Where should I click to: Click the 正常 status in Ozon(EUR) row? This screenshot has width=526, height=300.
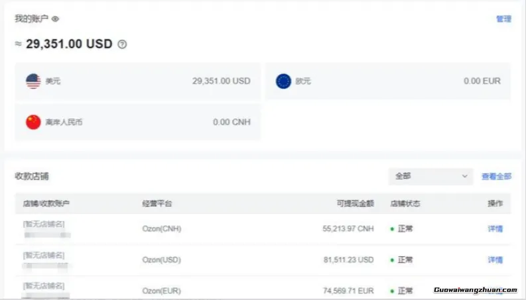click(x=405, y=291)
